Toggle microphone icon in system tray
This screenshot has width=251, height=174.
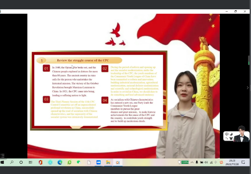coord(197,162)
